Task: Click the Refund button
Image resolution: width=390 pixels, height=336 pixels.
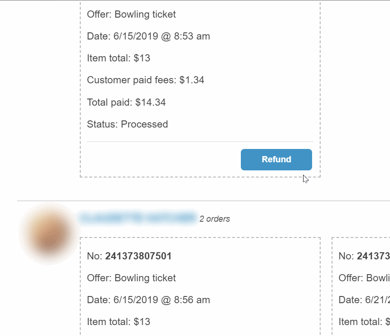Action: pos(276,159)
